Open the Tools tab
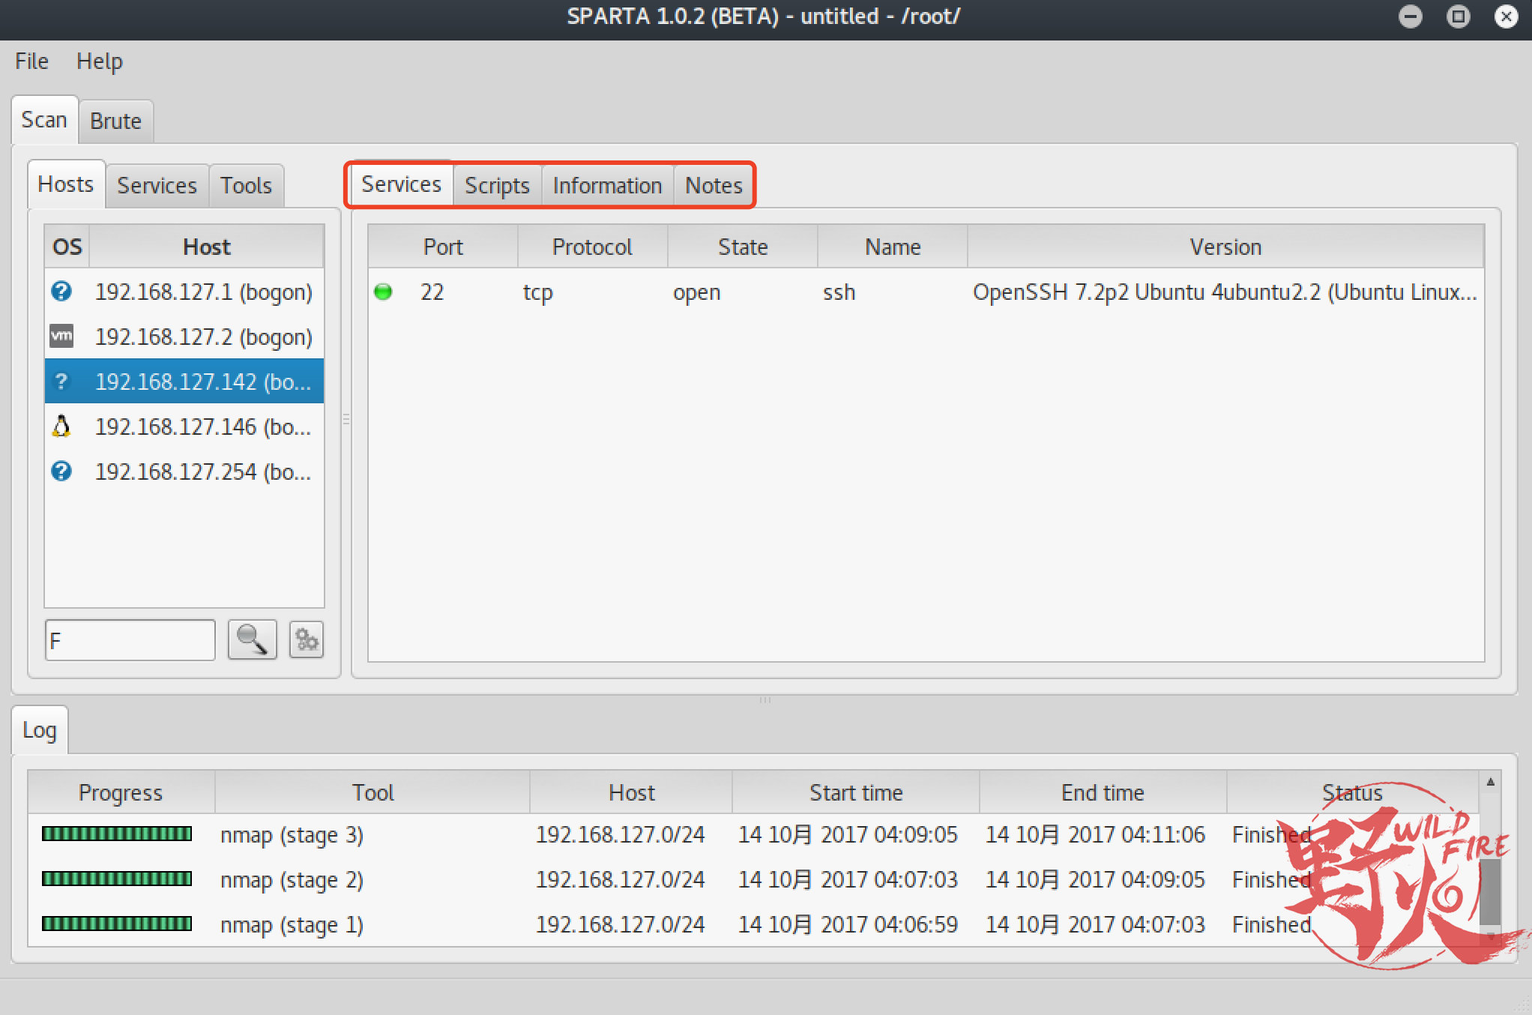The image size is (1532, 1015). click(x=246, y=185)
